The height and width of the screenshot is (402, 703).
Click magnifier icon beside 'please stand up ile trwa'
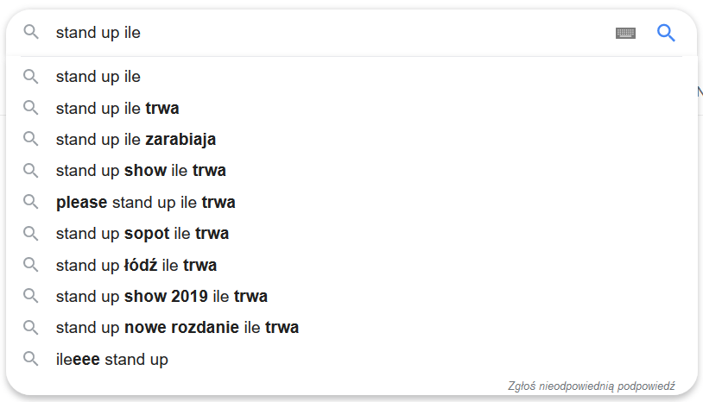click(x=31, y=203)
